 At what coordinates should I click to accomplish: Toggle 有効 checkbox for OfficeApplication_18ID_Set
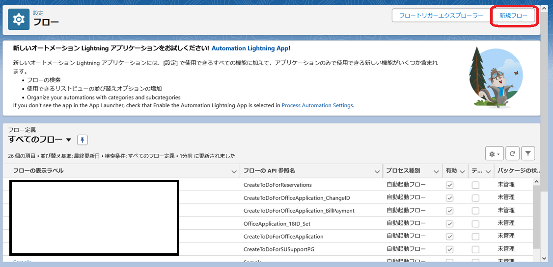[449, 224]
